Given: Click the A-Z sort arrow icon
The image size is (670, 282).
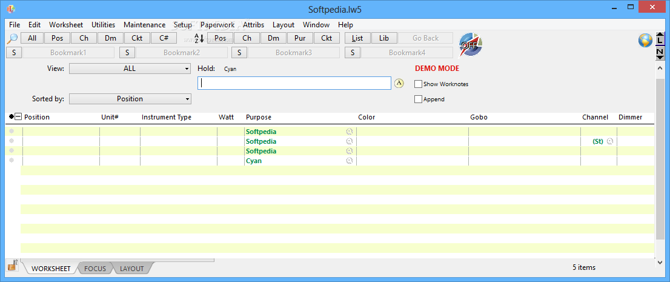Looking at the screenshot, I should tap(199, 38).
